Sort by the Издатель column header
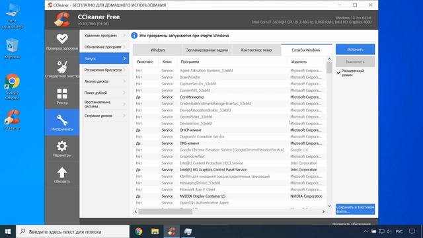The width and height of the screenshot is (423, 238). click(307, 61)
